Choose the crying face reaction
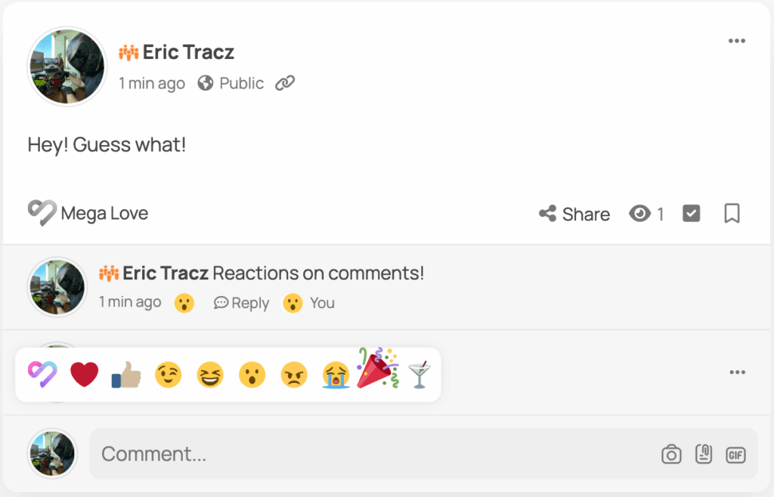This screenshot has width=774, height=497. coord(336,375)
